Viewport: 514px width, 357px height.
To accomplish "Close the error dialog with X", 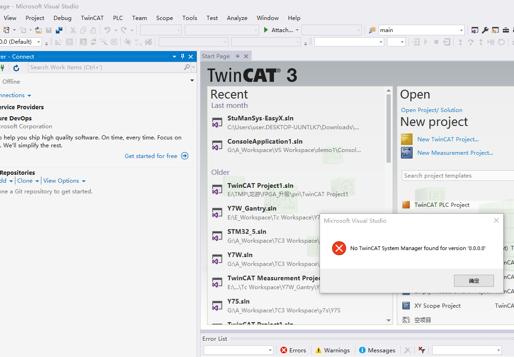I will point(496,220).
